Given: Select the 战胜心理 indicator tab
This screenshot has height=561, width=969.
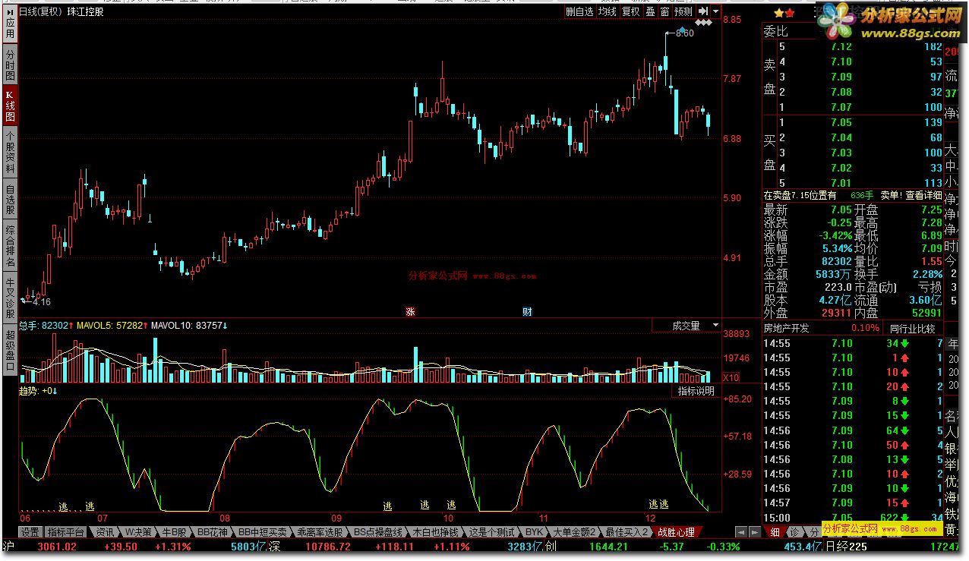Looking at the screenshot, I should pyautogui.click(x=677, y=532).
